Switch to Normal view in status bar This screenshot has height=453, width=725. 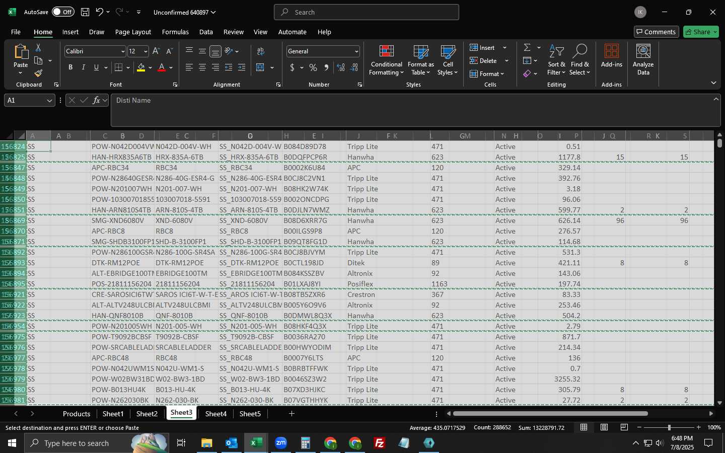pyautogui.click(x=584, y=427)
